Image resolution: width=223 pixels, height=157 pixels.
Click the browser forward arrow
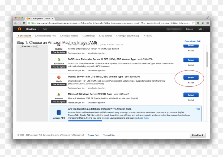(20, 23)
